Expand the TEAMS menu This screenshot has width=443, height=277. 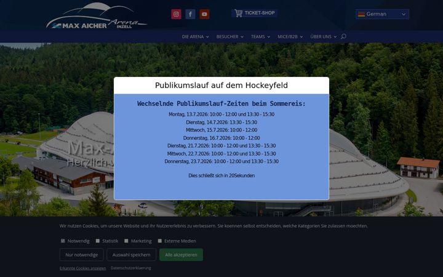click(260, 37)
